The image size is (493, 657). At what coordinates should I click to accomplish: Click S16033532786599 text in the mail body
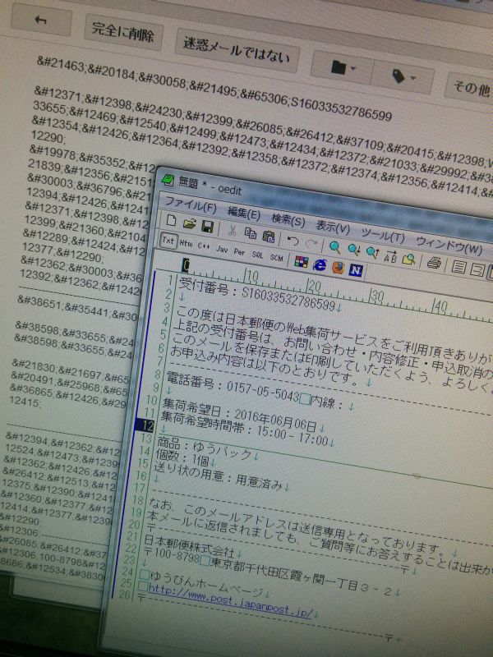341,109
